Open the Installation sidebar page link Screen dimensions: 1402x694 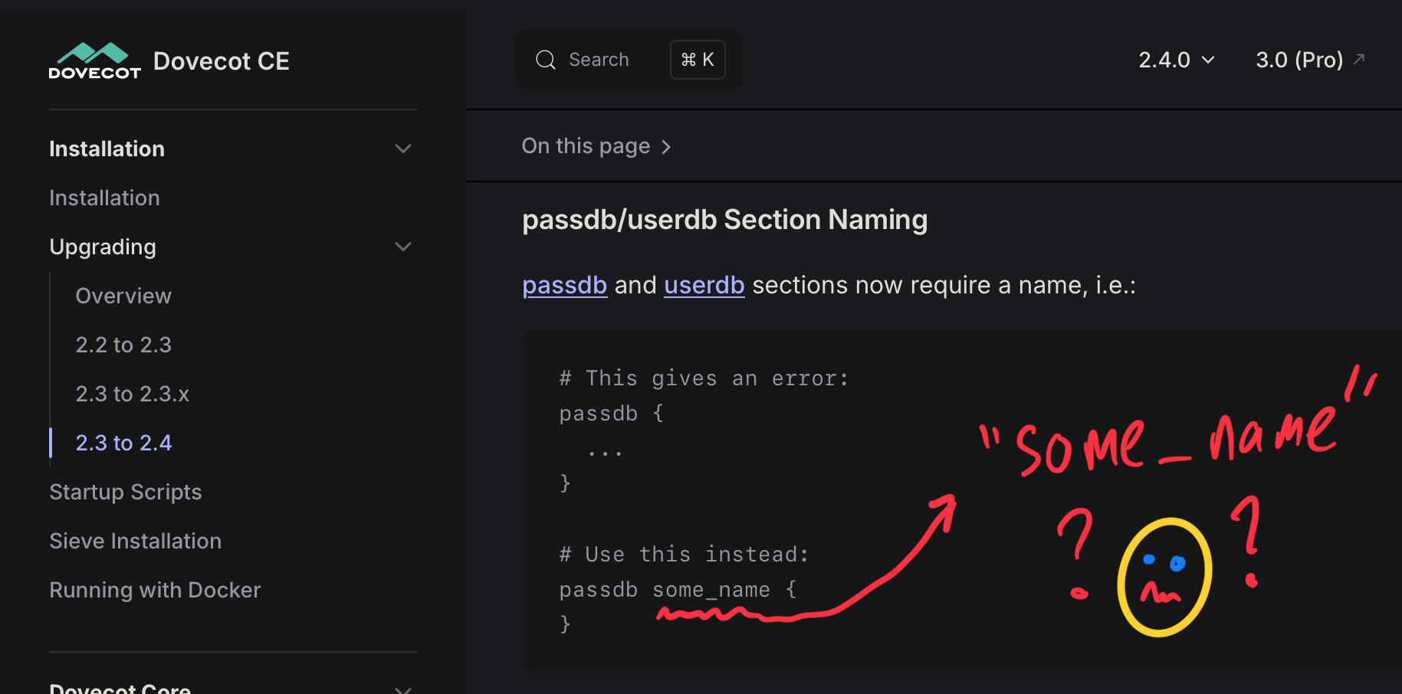pos(104,198)
